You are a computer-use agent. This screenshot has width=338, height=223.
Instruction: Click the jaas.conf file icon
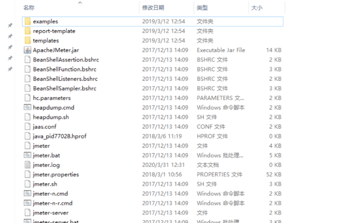pyautogui.click(x=27, y=126)
